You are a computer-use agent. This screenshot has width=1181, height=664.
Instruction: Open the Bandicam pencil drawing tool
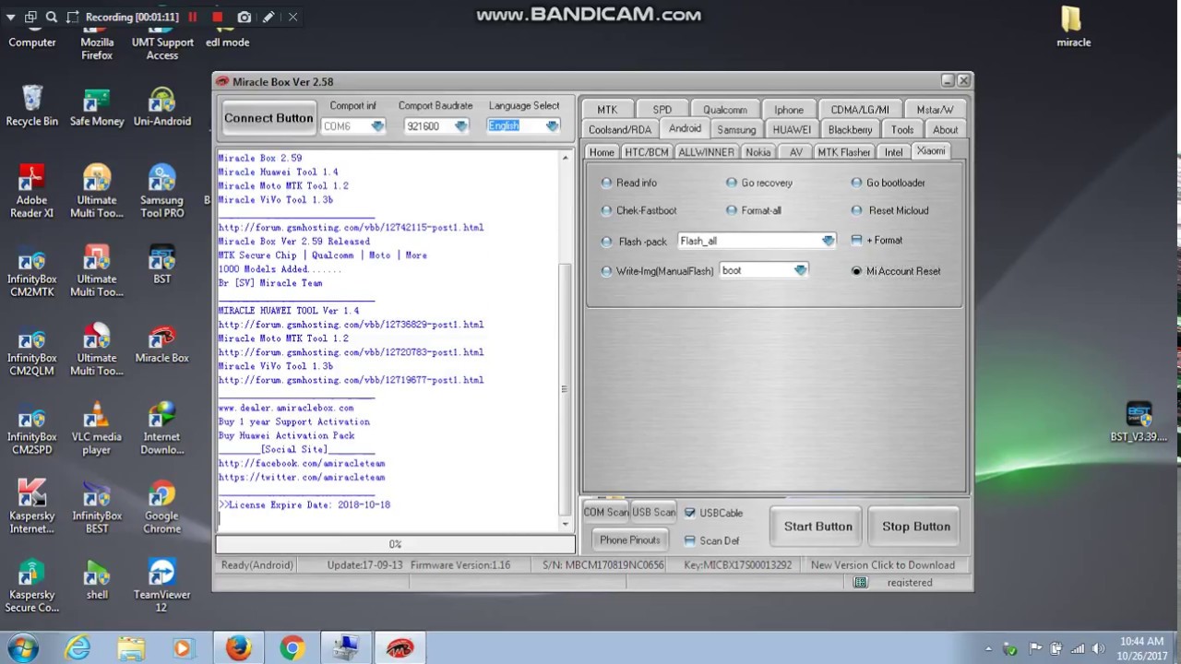(268, 17)
